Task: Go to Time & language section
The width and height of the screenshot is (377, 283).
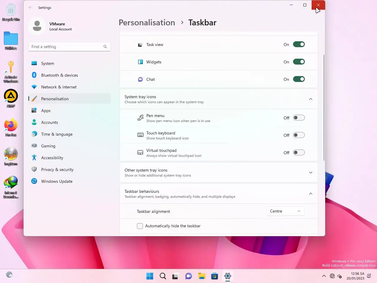Action: (70, 134)
